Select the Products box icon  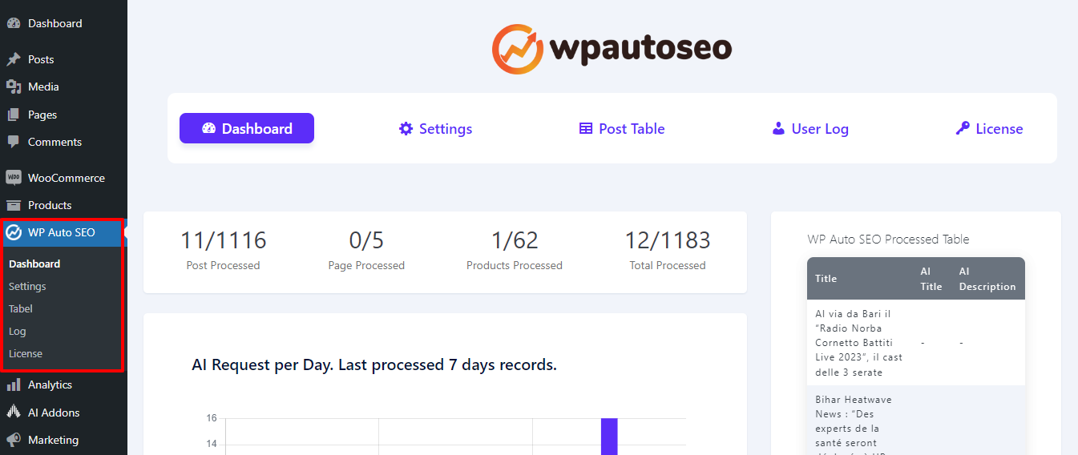[x=13, y=205]
